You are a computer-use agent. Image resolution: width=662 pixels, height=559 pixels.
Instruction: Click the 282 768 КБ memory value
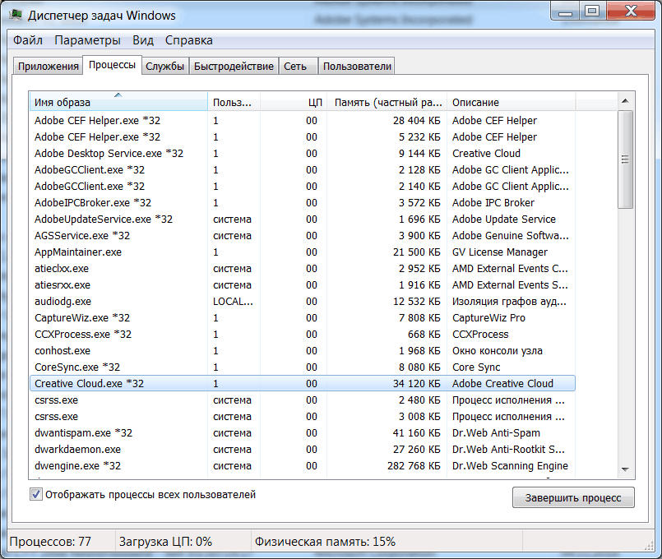(414, 466)
